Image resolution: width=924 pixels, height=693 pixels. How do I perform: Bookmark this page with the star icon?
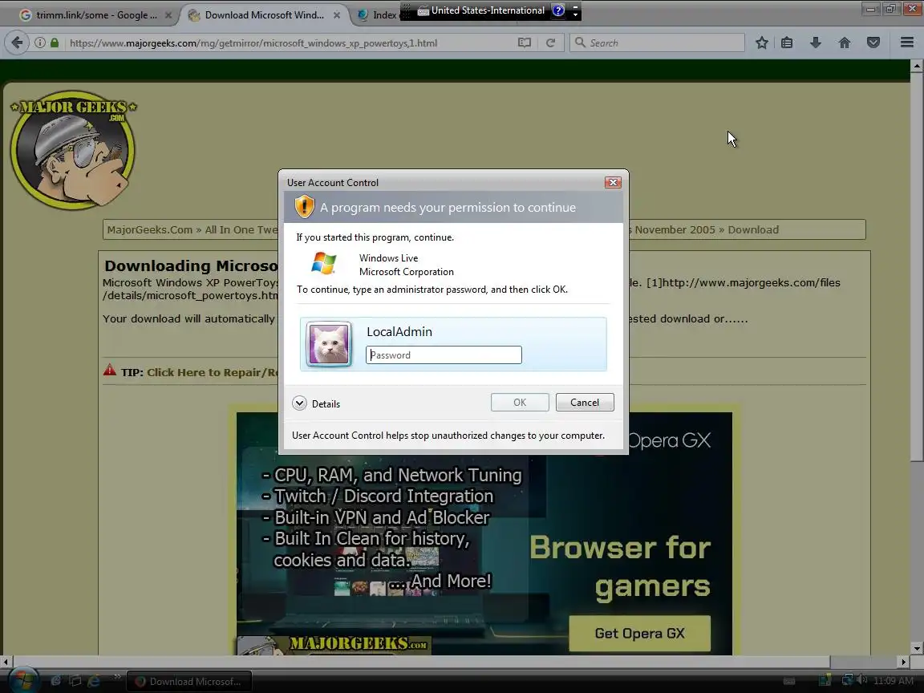761,43
